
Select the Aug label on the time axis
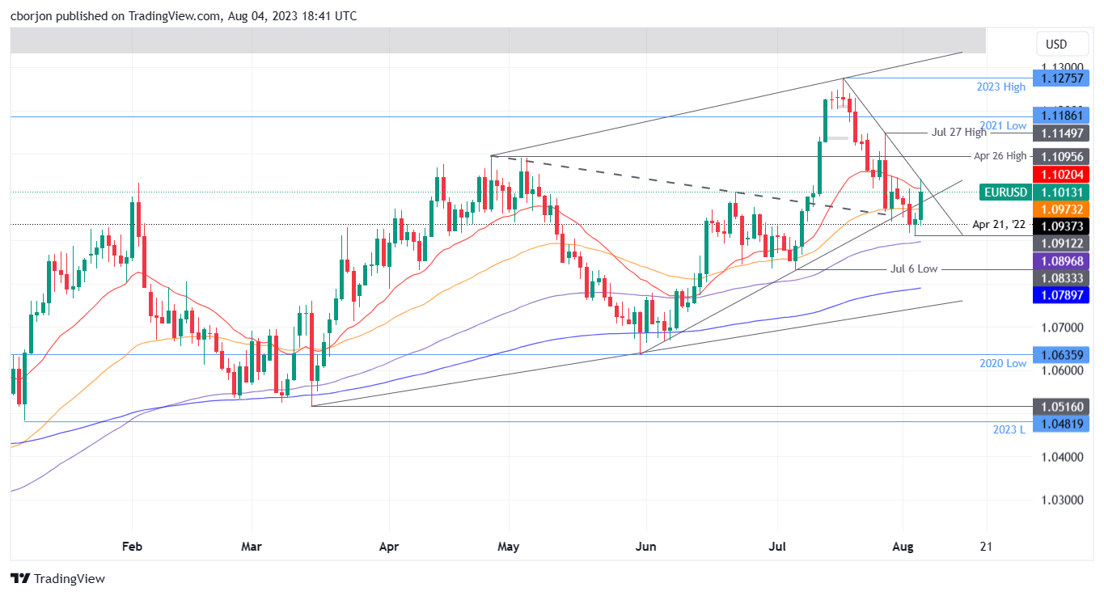pos(902,547)
